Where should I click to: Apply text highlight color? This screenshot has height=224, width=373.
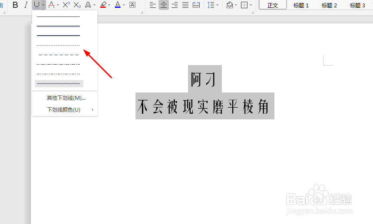pyautogui.click(x=103, y=5)
